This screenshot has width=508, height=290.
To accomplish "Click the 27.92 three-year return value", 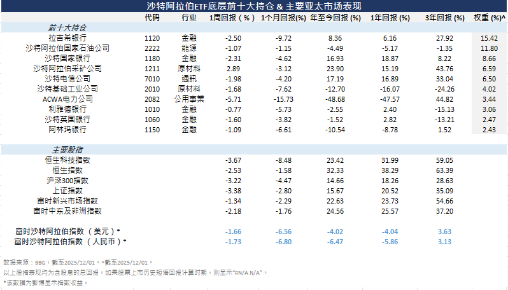I will click(444, 38).
